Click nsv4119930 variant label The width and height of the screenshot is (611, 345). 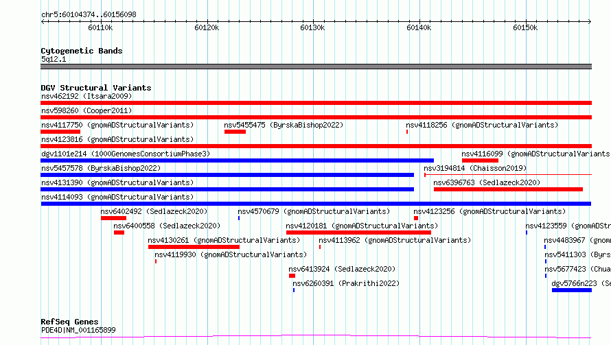point(231,254)
